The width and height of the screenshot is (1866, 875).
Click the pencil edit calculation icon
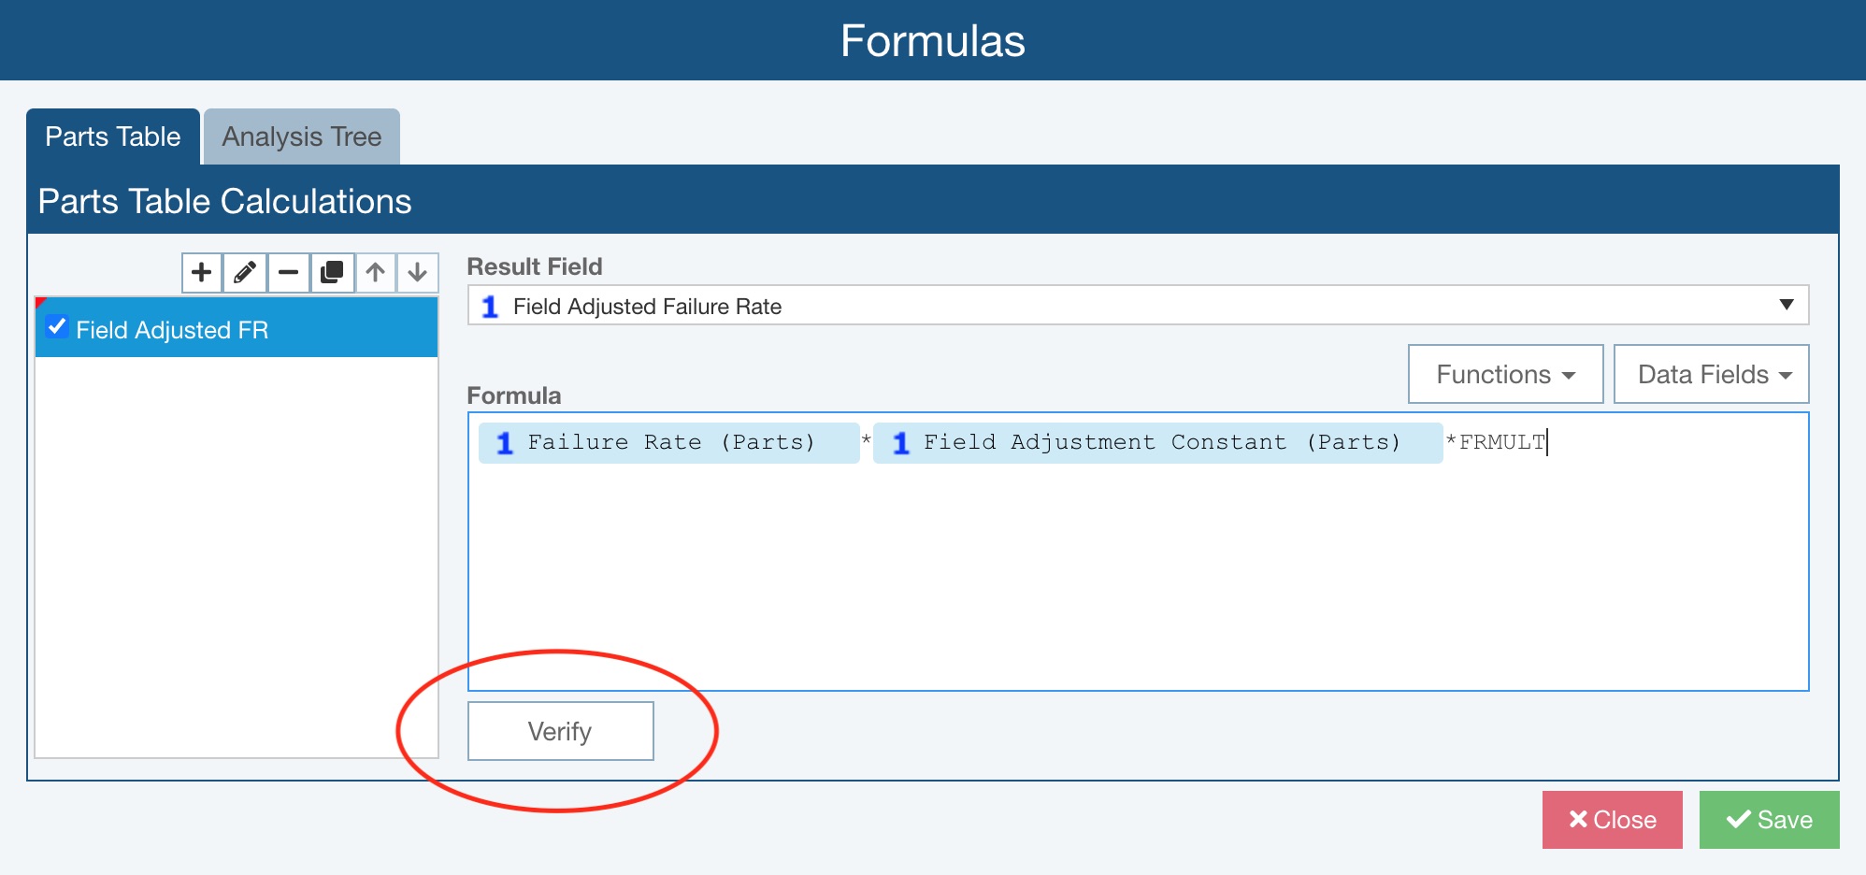pyautogui.click(x=245, y=273)
